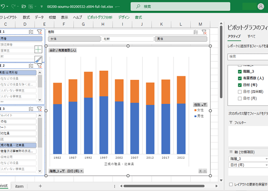Click the 2022 axis label on the chart
268x191 pixels.
181,158
